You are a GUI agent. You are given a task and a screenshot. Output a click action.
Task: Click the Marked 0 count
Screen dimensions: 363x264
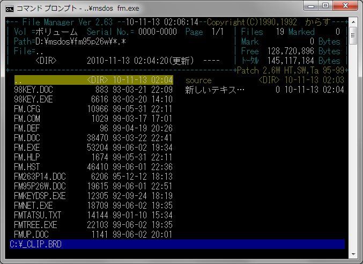[x=314, y=32]
